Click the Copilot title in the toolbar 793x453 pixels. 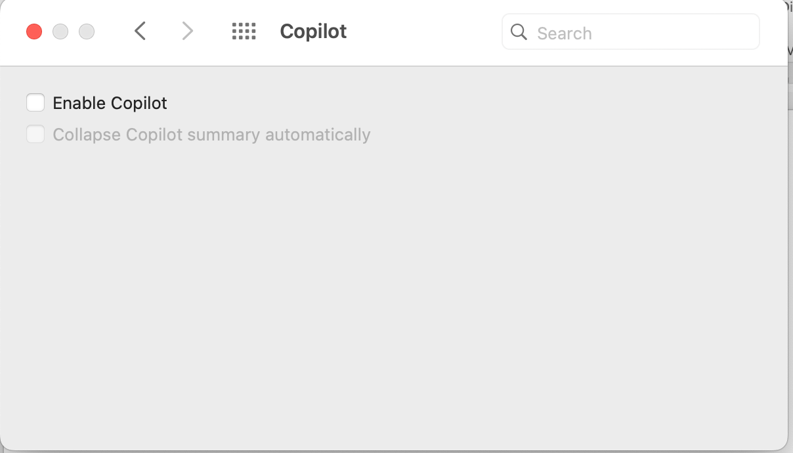(x=313, y=32)
